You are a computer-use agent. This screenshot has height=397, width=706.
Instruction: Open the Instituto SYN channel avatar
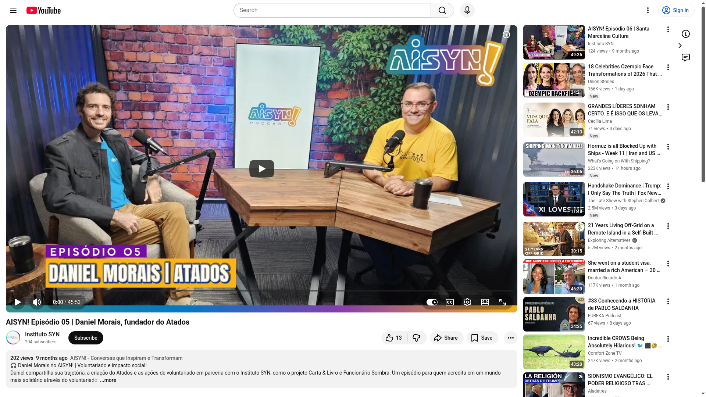coord(13,337)
